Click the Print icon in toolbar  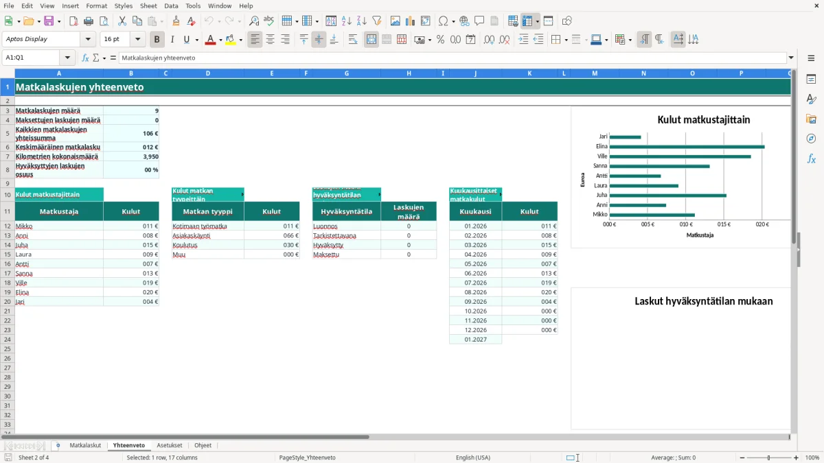(89, 21)
